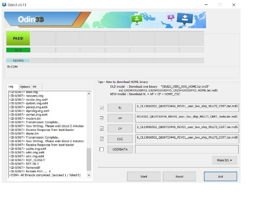Toggle the AP checkbox
258x211 pixels.
pyautogui.click(x=102, y=118)
